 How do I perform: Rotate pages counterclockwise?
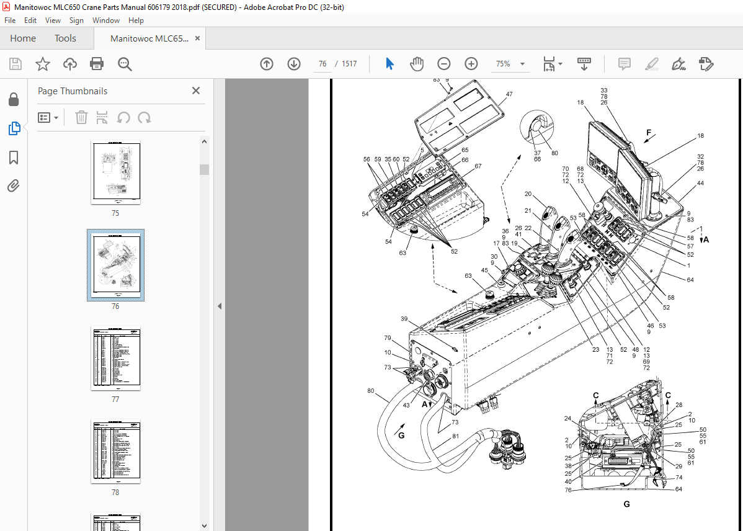tap(123, 117)
